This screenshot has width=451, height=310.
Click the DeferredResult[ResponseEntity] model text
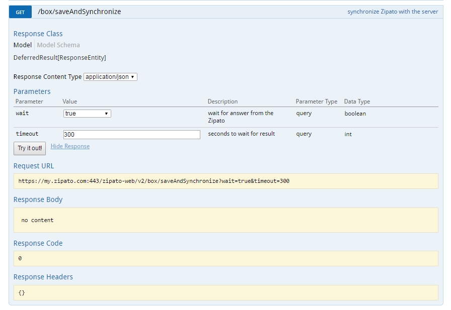tap(59, 58)
